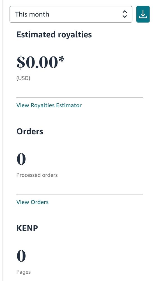Click the 'Orders' section heading
Screen dimensions: 156x281
point(30,132)
